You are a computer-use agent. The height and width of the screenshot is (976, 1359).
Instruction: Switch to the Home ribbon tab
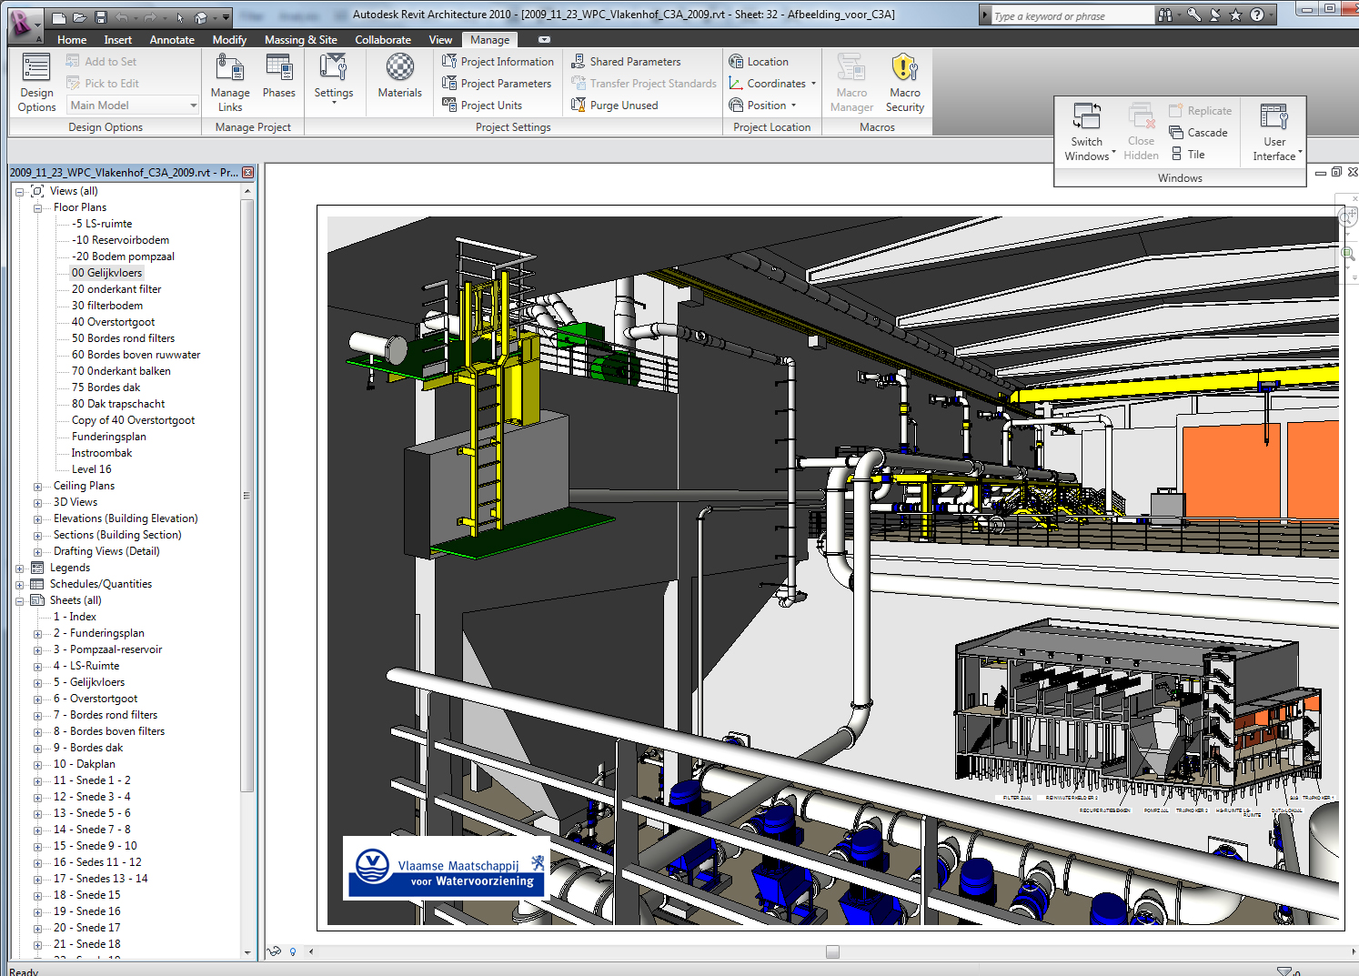pos(72,40)
